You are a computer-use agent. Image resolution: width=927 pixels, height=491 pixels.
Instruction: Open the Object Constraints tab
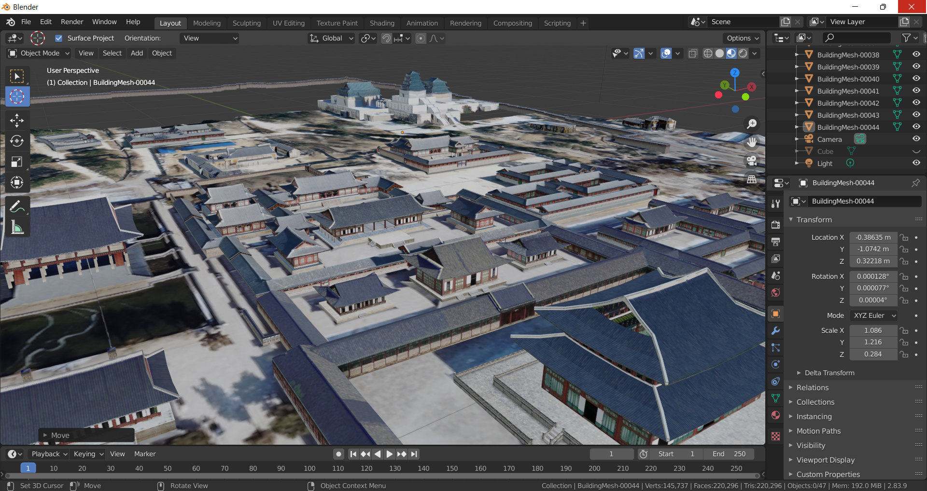[x=775, y=381]
